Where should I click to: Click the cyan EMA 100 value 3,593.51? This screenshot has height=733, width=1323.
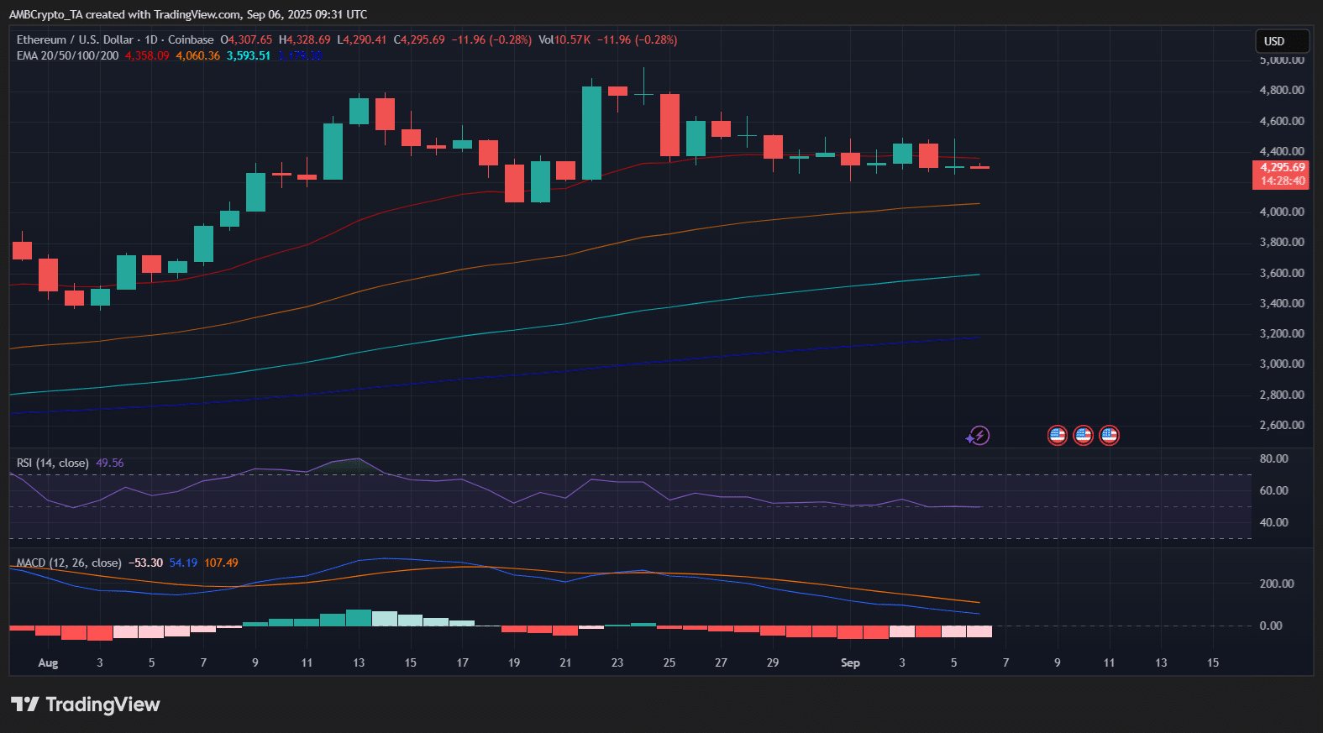pyautogui.click(x=249, y=55)
